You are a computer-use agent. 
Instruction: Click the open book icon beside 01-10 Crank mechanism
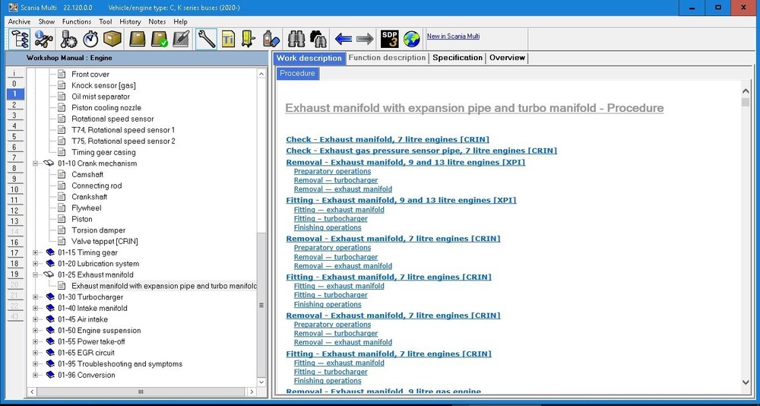tap(49, 163)
